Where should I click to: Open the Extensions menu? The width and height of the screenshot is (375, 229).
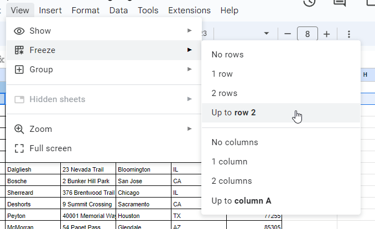(x=189, y=10)
